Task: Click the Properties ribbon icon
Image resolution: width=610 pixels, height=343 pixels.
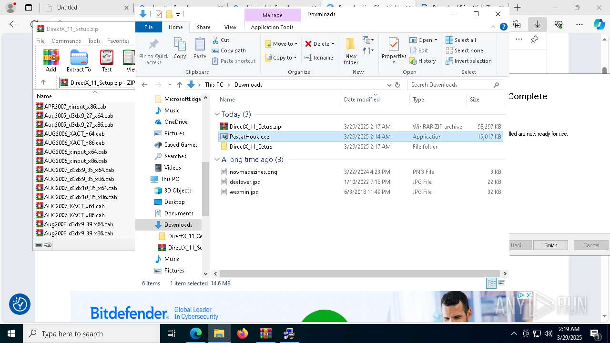Action: point(394,50)
